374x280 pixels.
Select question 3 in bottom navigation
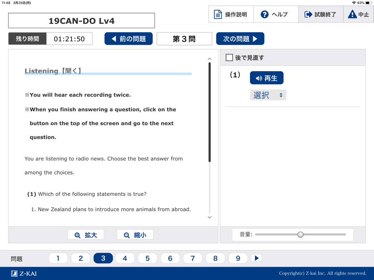[x=103, y=258]
